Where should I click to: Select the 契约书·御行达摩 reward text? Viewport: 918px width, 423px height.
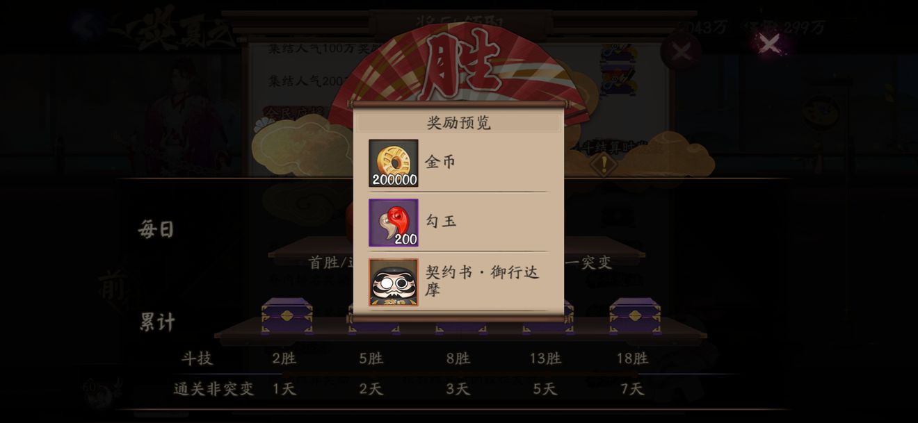point(483,281)
